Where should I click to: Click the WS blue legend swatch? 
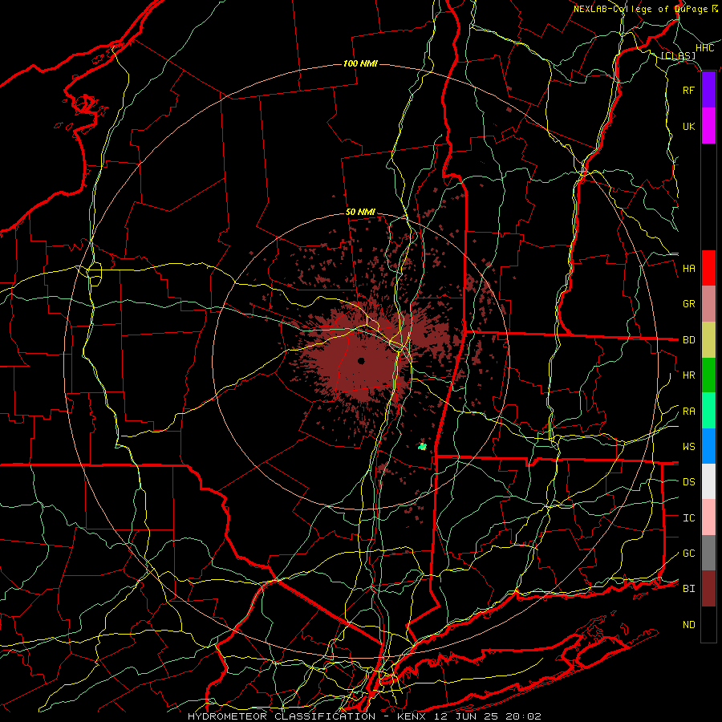[x=708, y=446]
